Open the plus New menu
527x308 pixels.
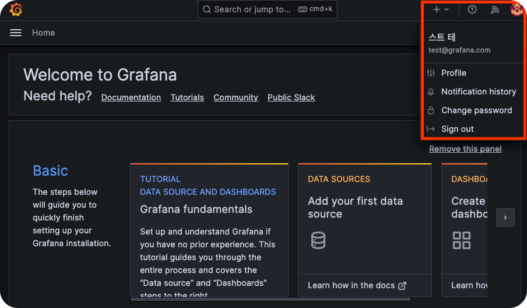click(x=441, y=9)
